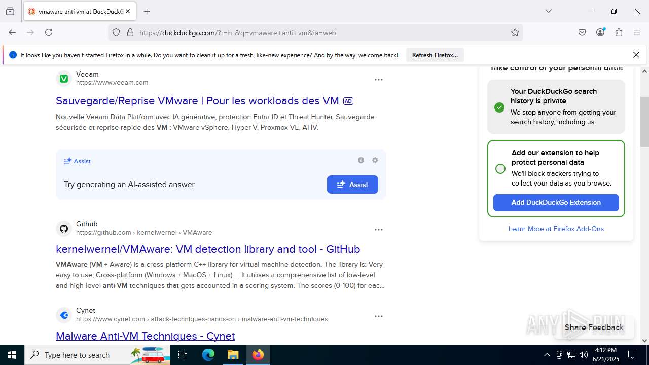This screenshot has width=649, height=365.
Task: Open cynet.com attack-techniques URL
Action: 202,319
